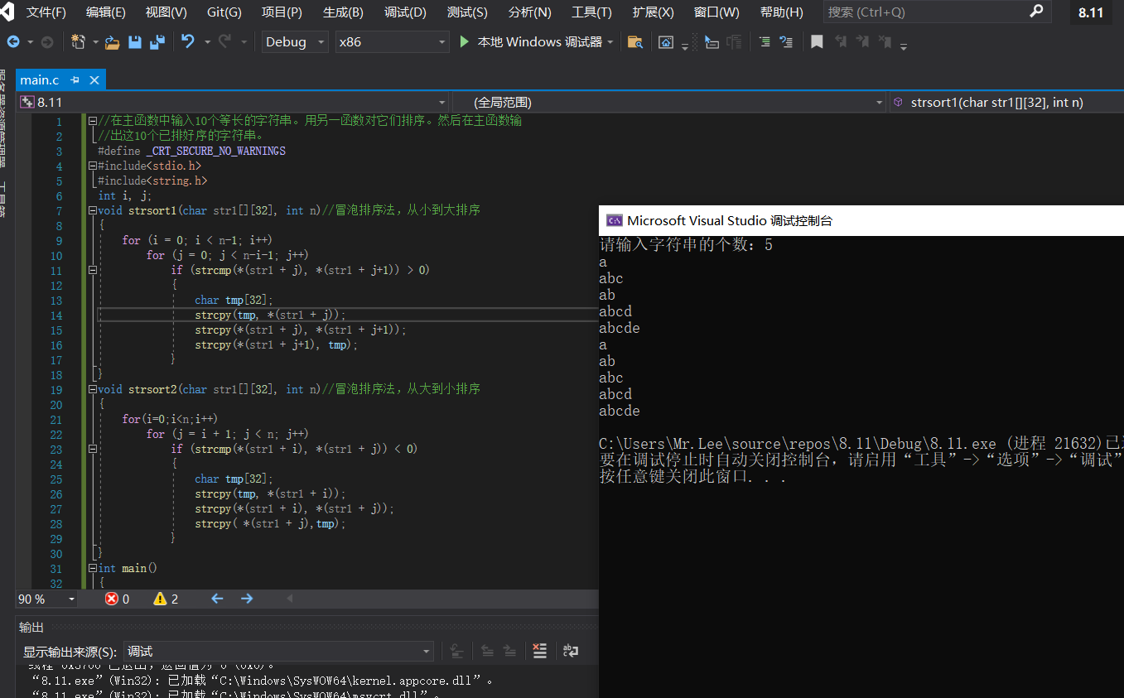
Task: Undo the last edit
Action: click(x=188, y=41)
